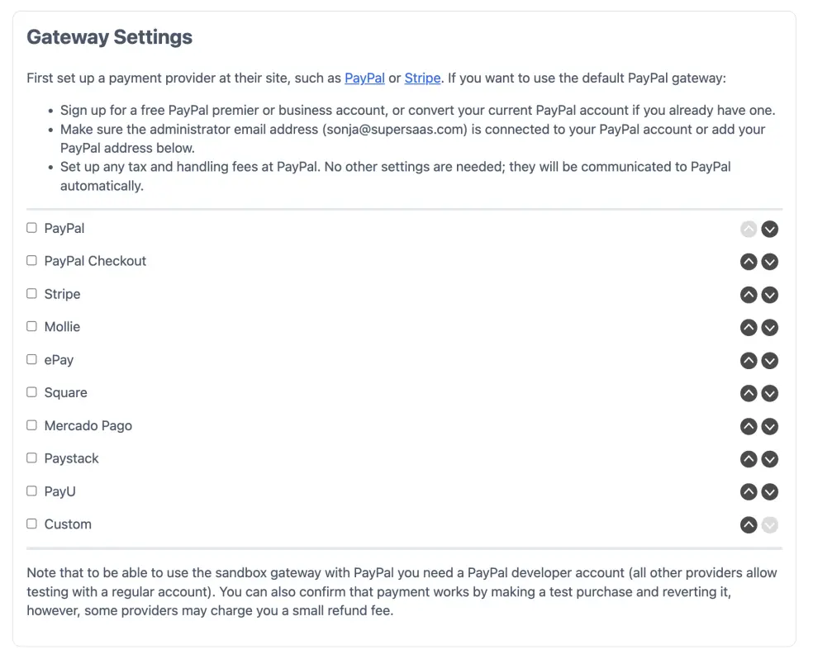Enable the PayPal payment gateway
This screenshot has width=813, height=659.
point(31,228)
